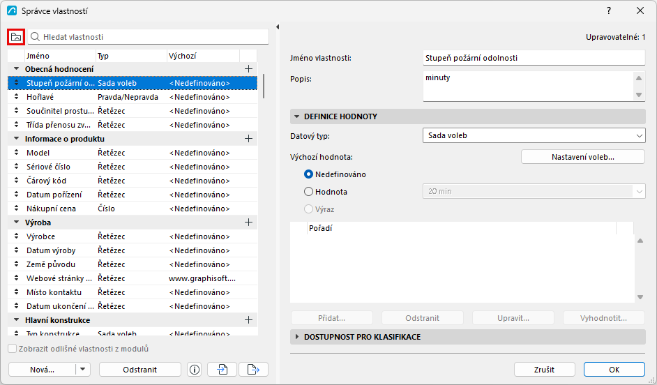This screenshot has height=385, width=657.
Task: Click the reorder handle of the Model row
Action: [x=16, y=153]
